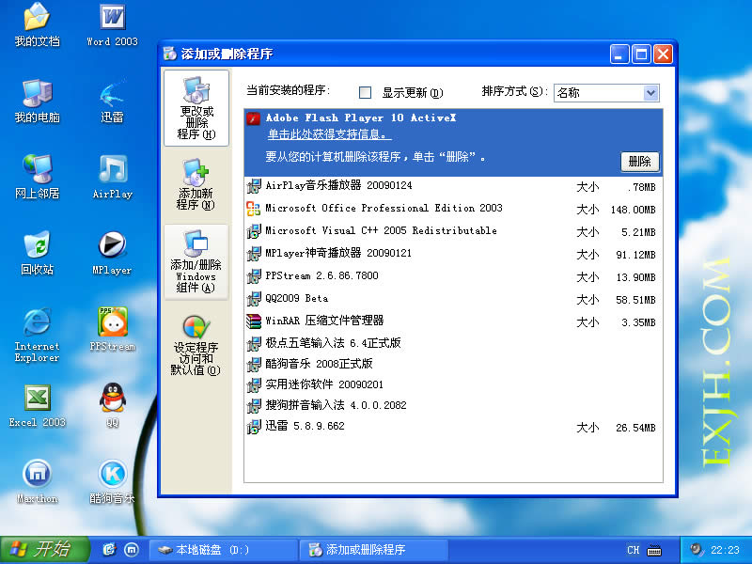This screenshot has width=752, height=564.
Task: Select MPlayer神奇播放器 20090121 entry
Action: pos(454,253)
